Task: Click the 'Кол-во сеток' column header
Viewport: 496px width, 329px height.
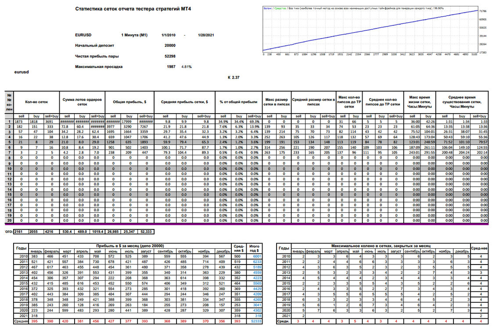Action: [x=36, y=102]
